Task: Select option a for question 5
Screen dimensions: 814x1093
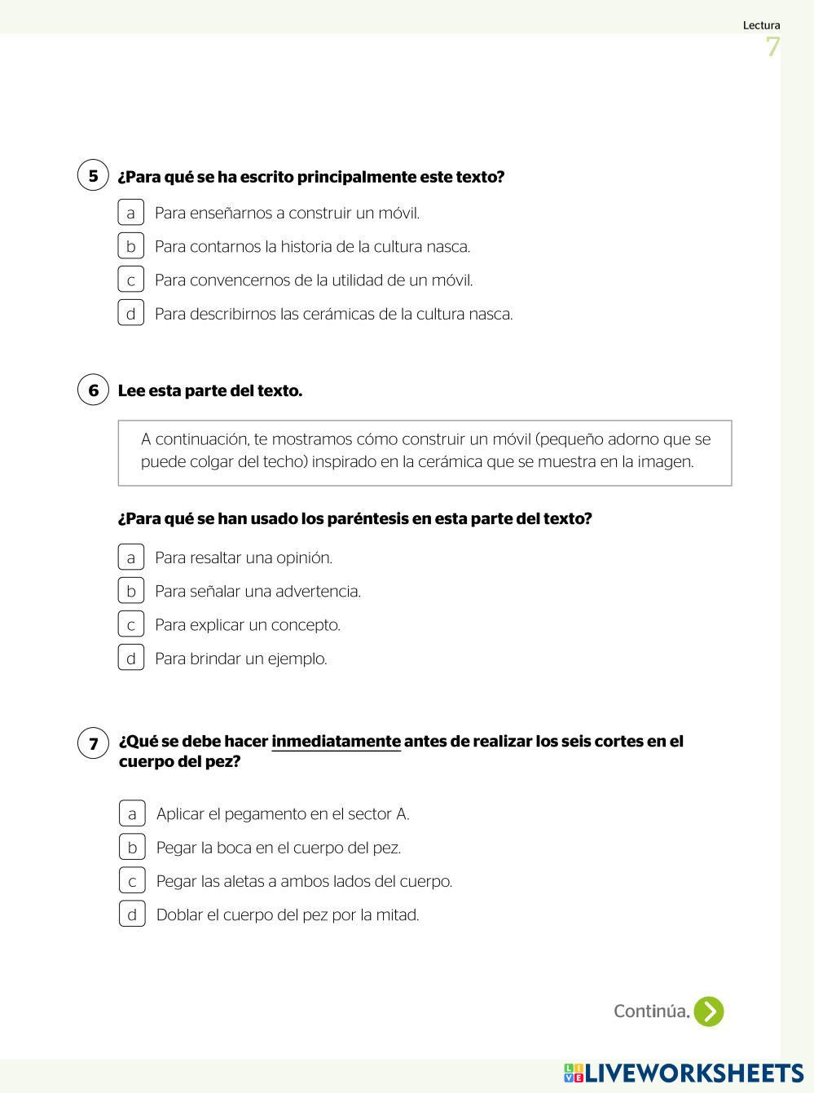Action: [x=130, y=213]
